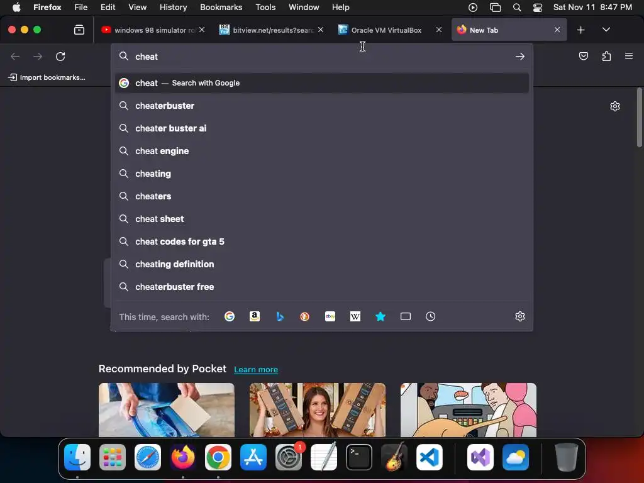Open the first Pocket story thumbnail

[x=166, y=410]
